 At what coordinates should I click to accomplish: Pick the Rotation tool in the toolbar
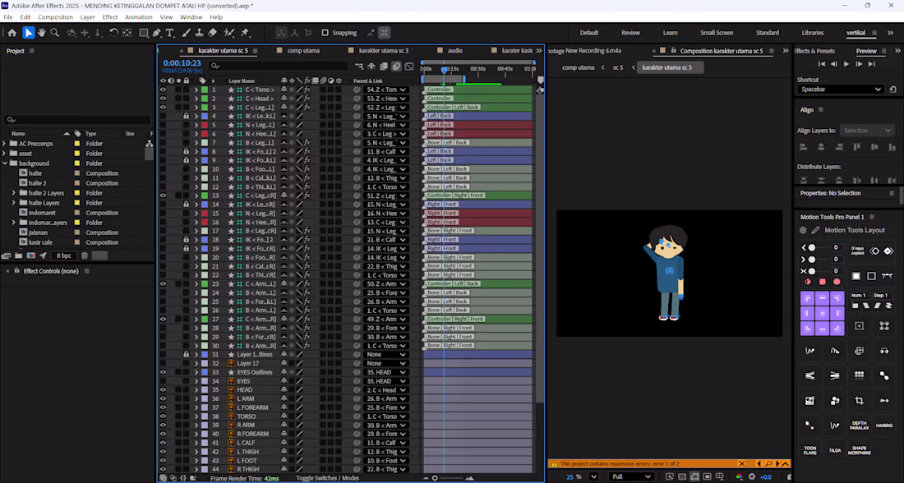pos(114,33)
